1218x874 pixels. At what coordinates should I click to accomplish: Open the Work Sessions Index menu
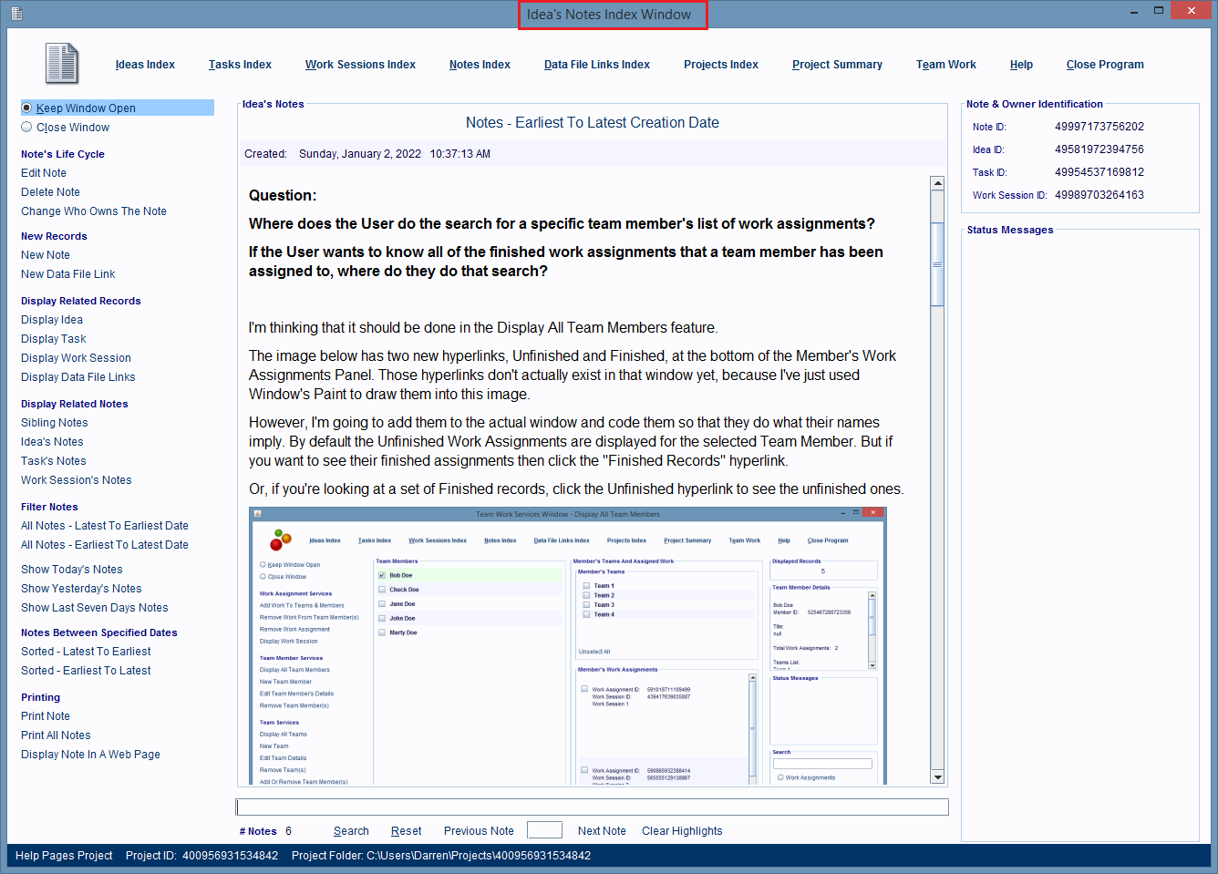(x=360, y=65)
